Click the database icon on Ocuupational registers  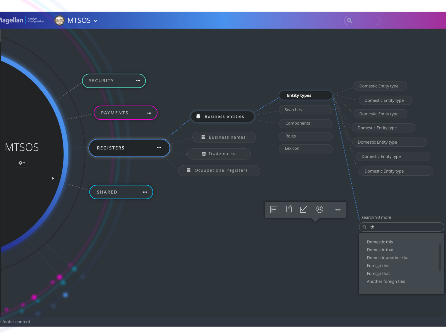coord(188,170)
